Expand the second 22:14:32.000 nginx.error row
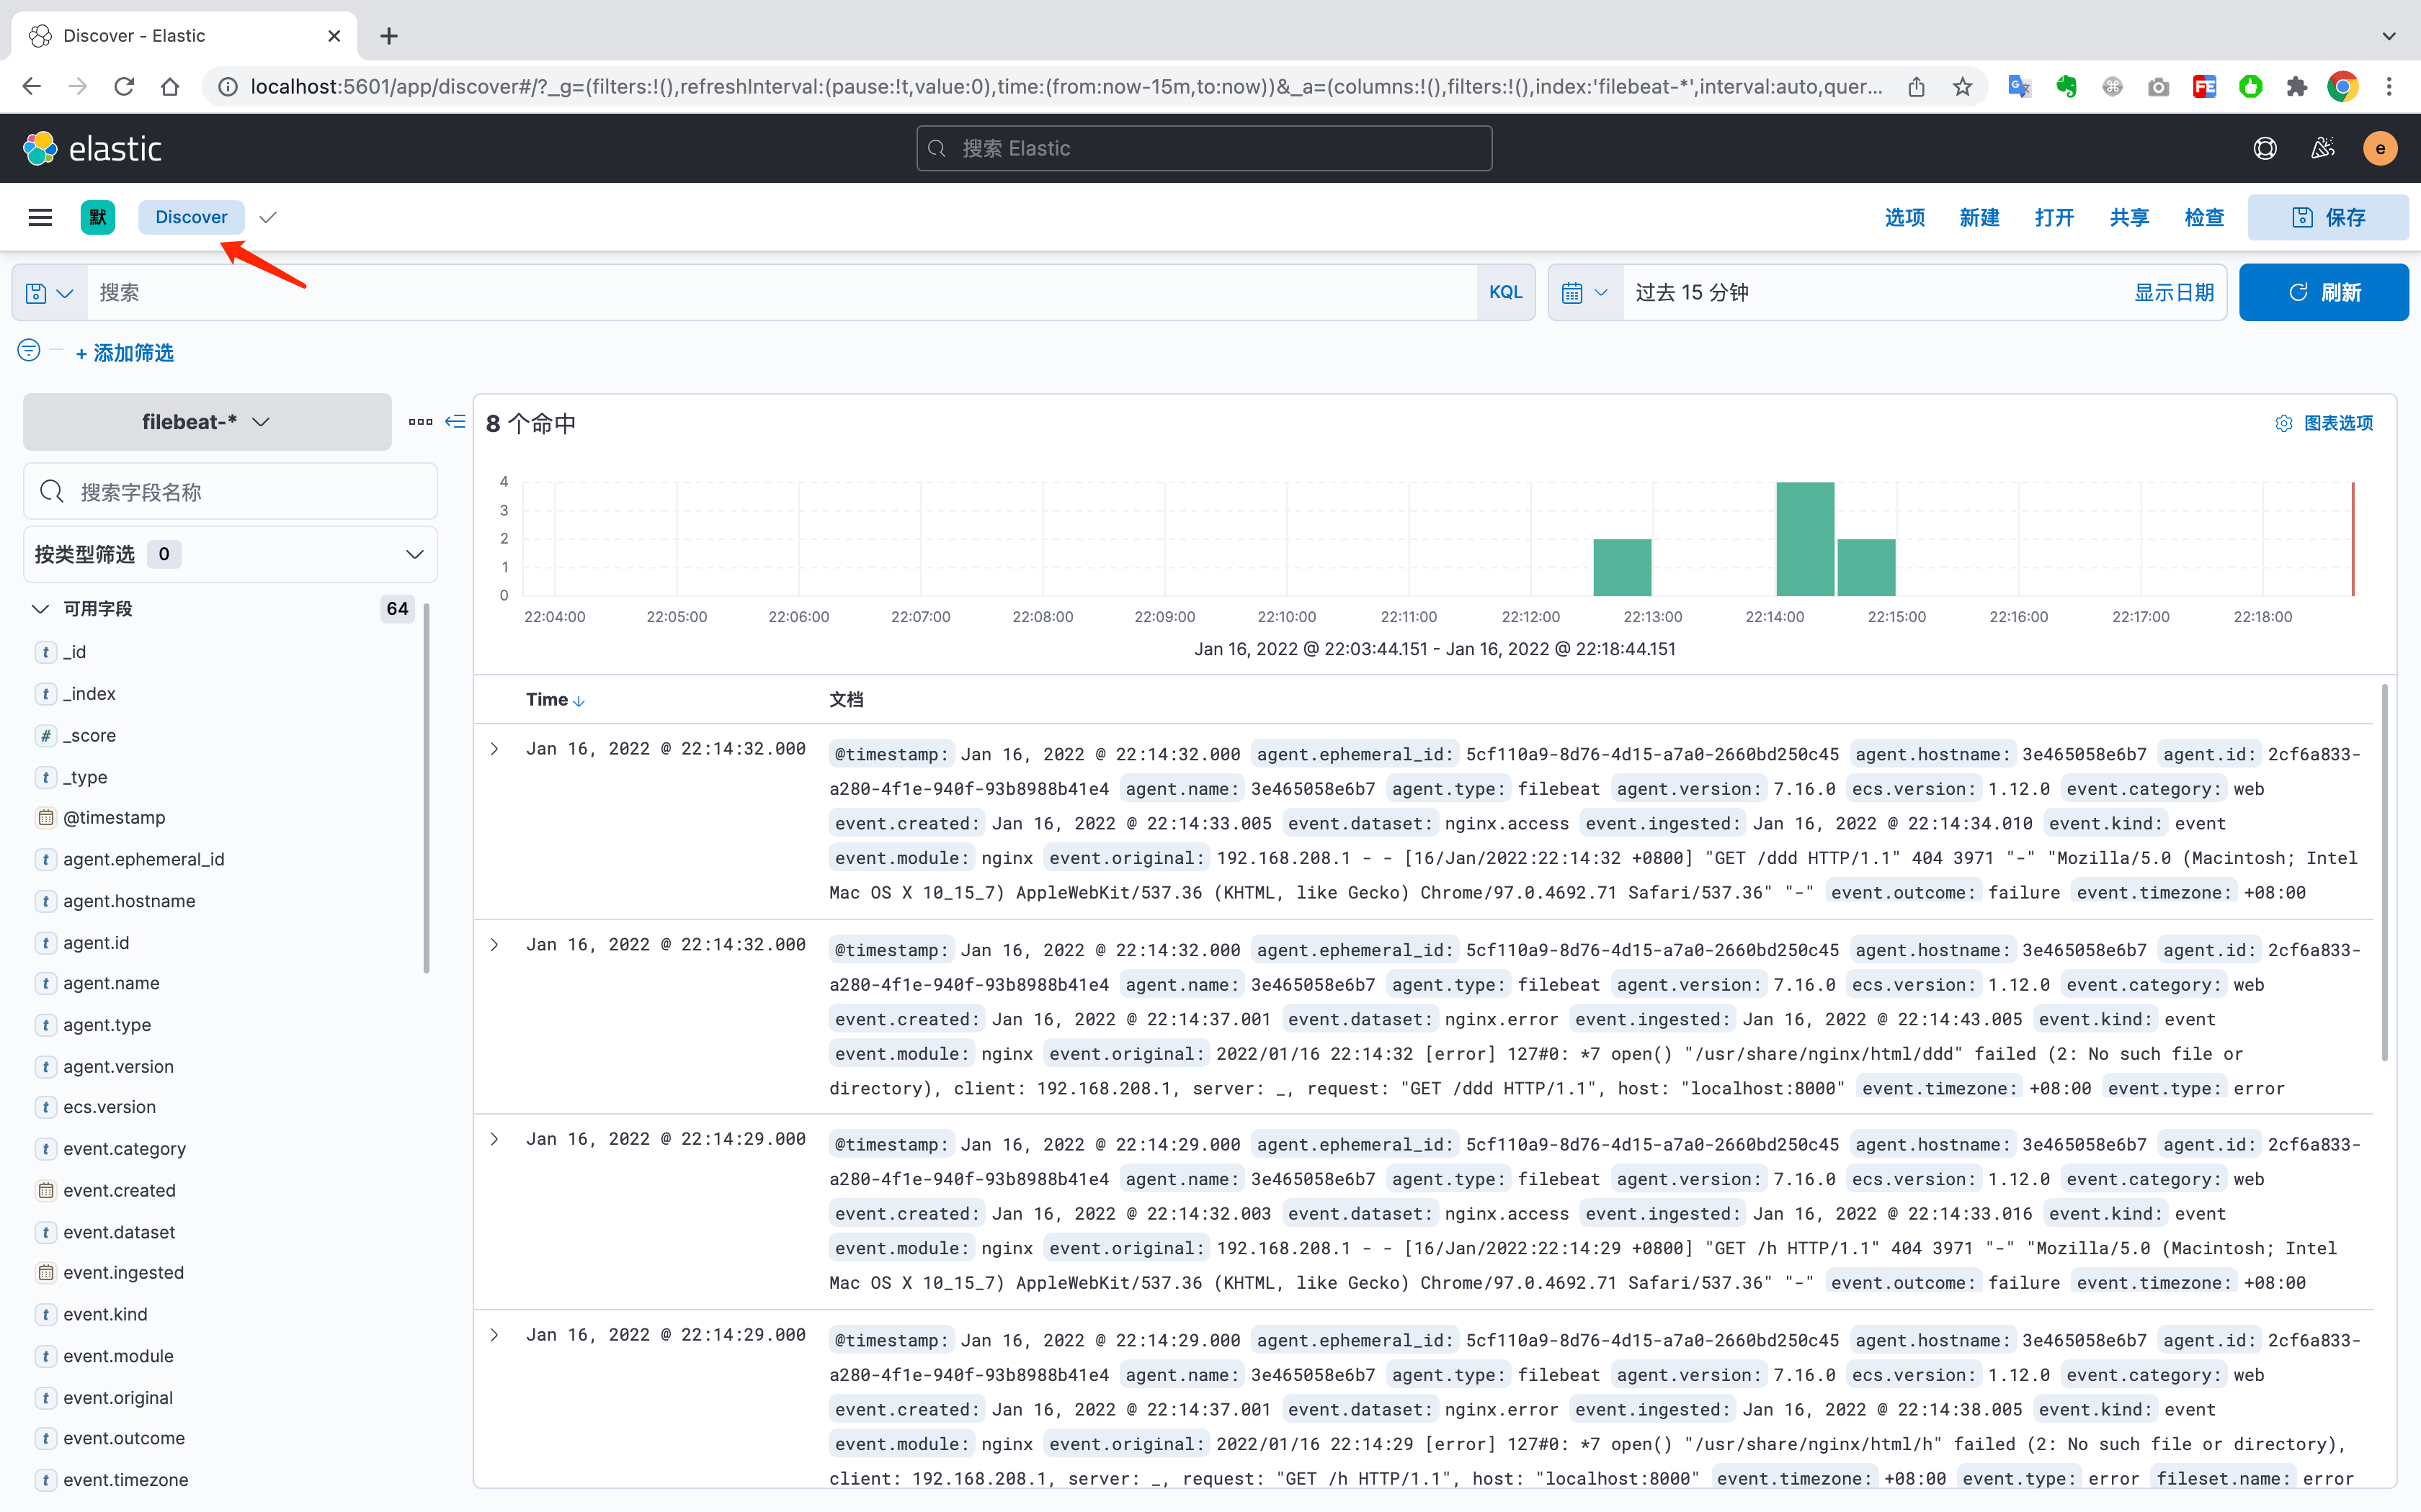The image size is (2421, 1512). 494,945
